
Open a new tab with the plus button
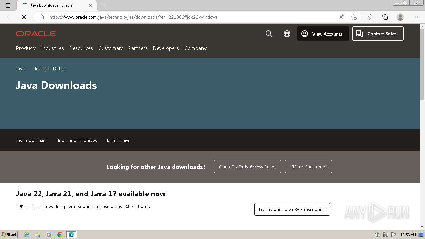(x=104, y=5)
